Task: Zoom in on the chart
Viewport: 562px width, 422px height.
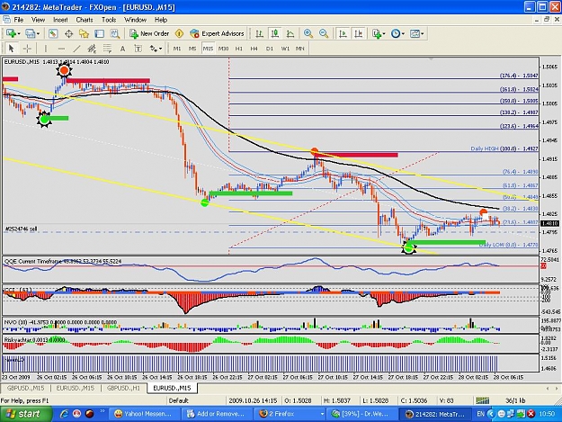Action: coord(308,33)
